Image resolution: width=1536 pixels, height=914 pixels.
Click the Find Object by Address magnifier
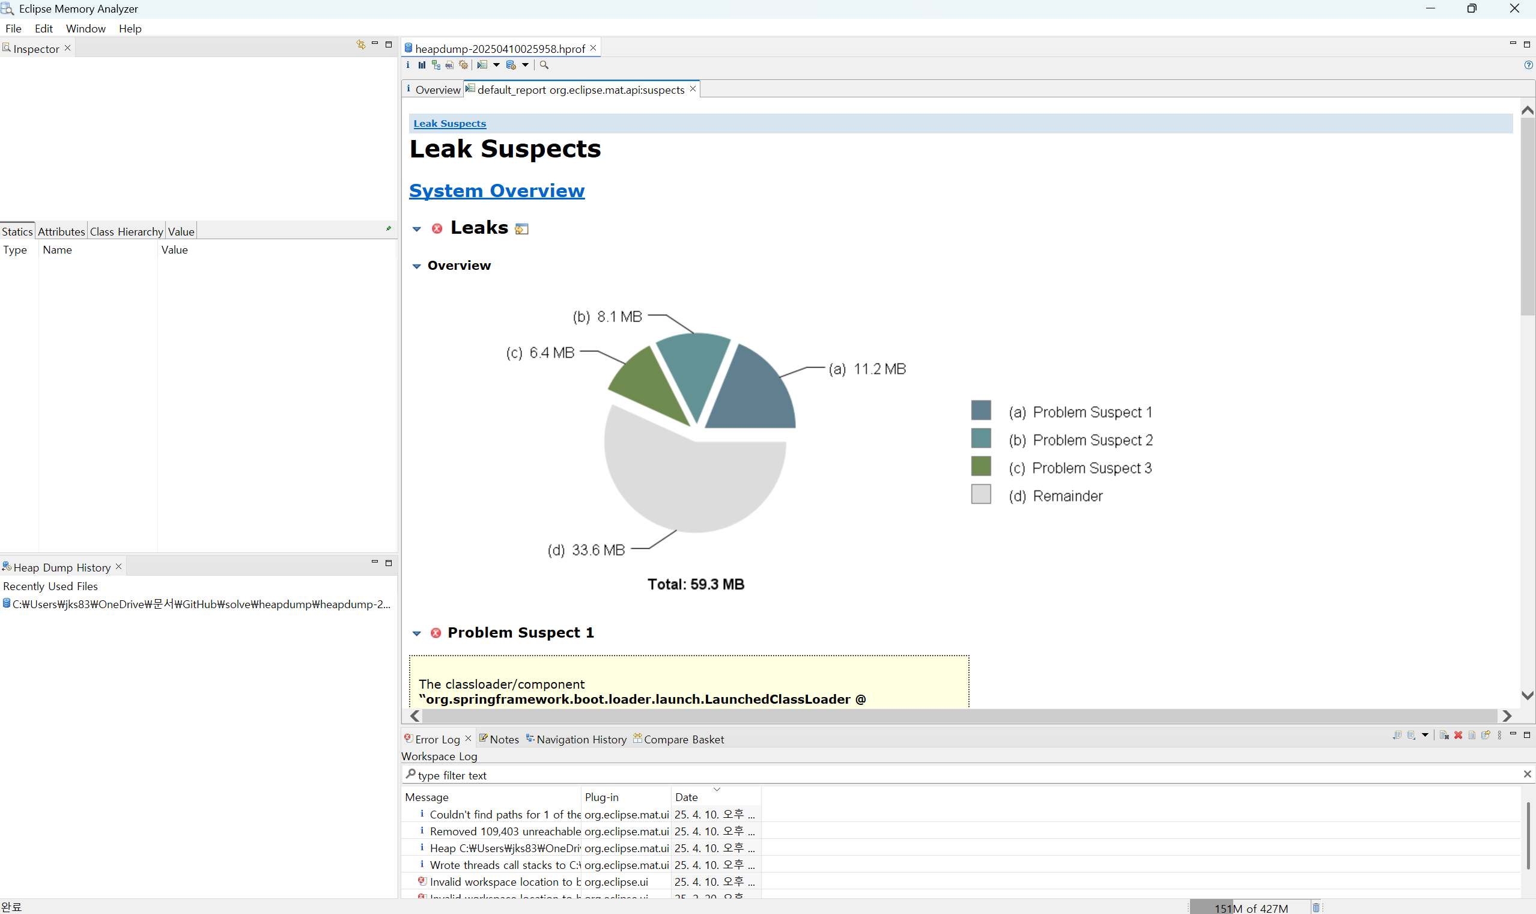click(x=544, y=66)
